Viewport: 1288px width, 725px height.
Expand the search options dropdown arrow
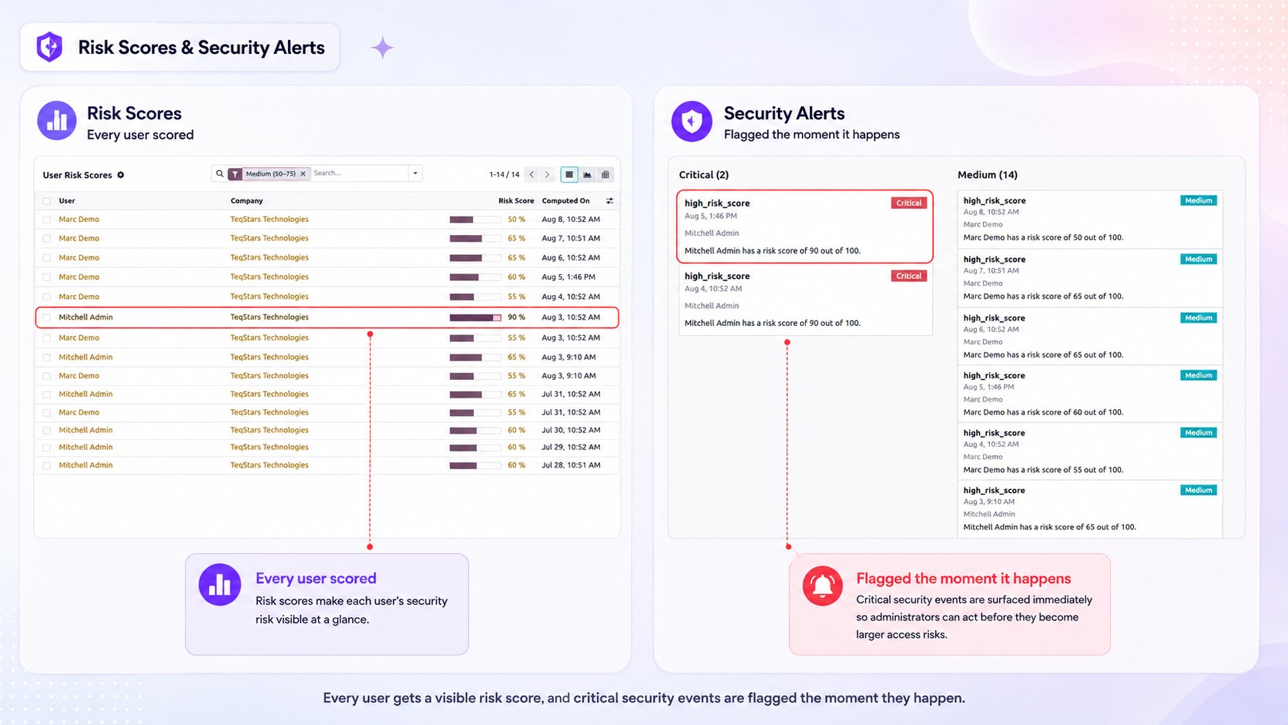(x=415, y=173)
